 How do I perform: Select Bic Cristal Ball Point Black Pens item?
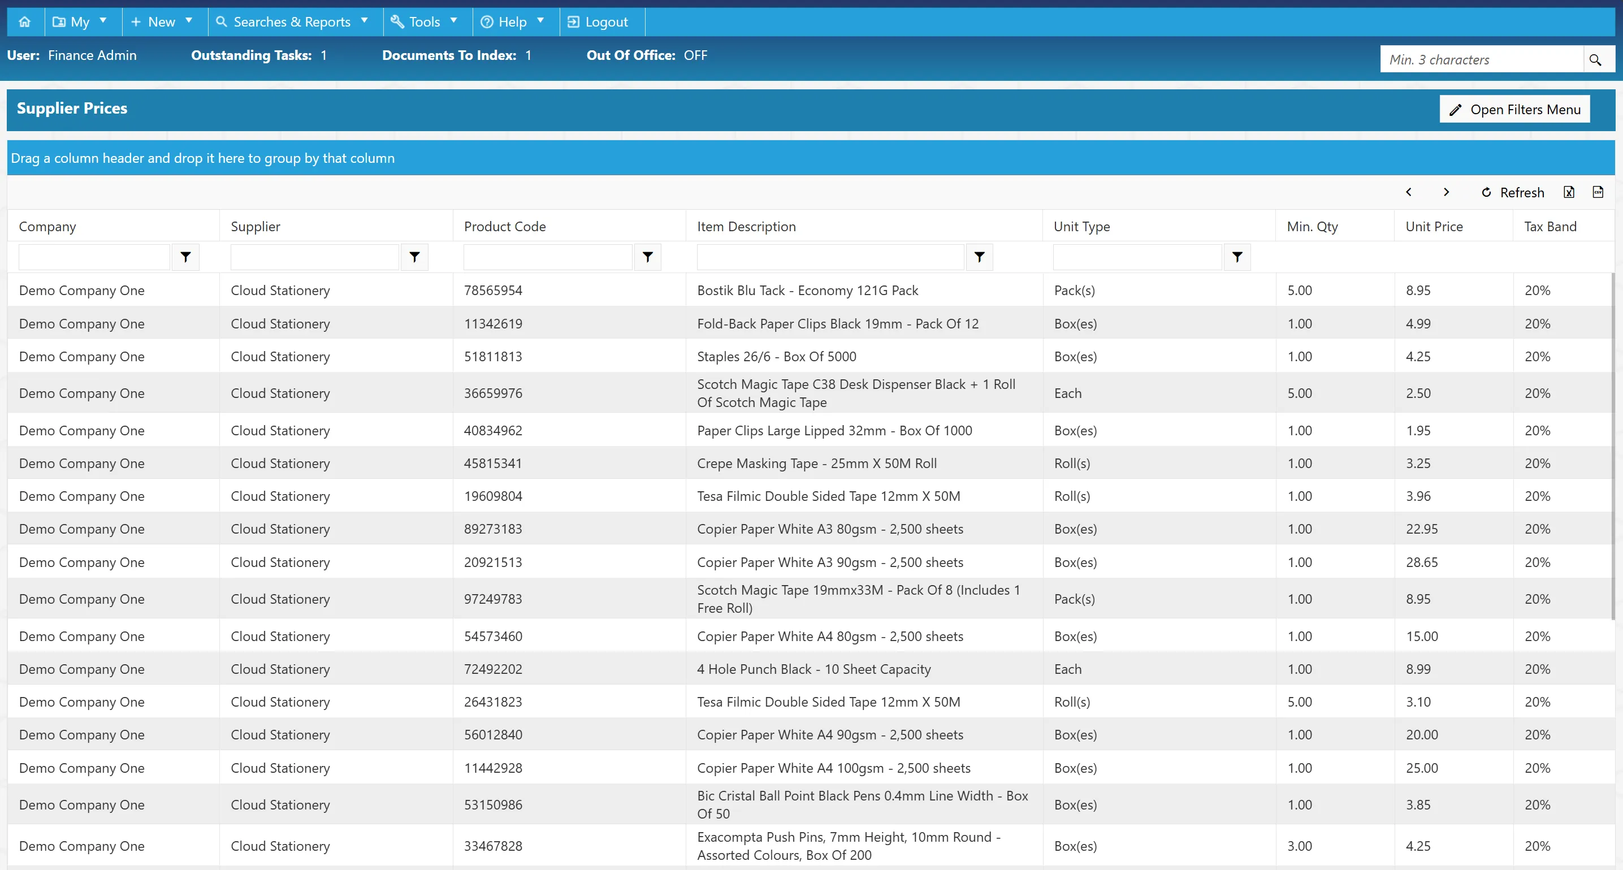pyautogui.click(x=862, y=805)
